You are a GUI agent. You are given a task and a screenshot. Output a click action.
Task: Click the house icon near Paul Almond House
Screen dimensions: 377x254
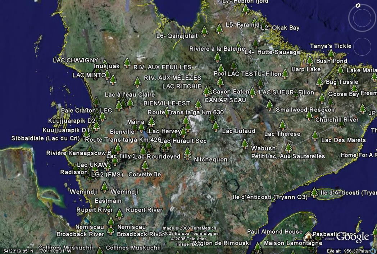tap(308, 236)
